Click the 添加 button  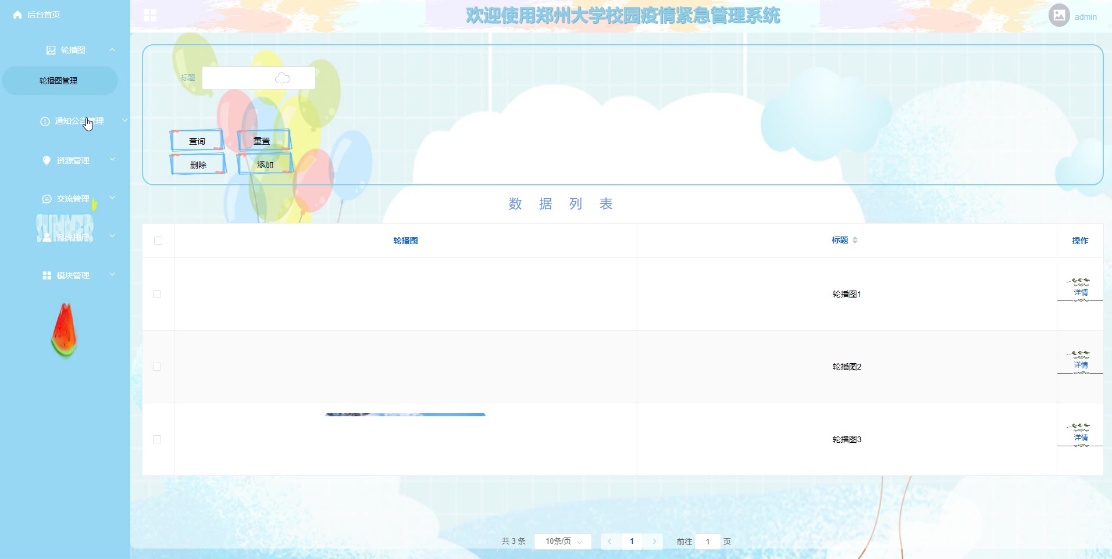point(265,164)
